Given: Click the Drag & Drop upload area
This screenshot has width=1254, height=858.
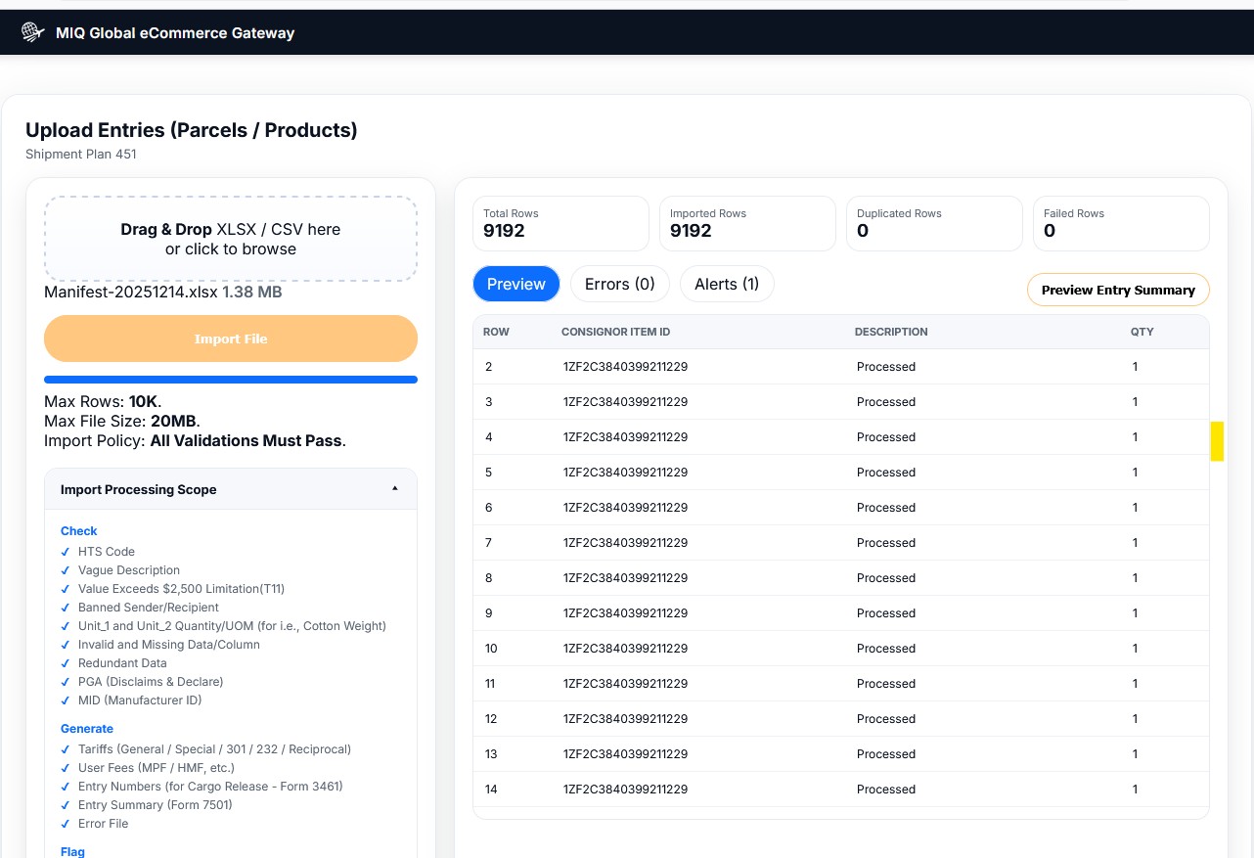Looking at the screenshot, I should pos(231,238).
